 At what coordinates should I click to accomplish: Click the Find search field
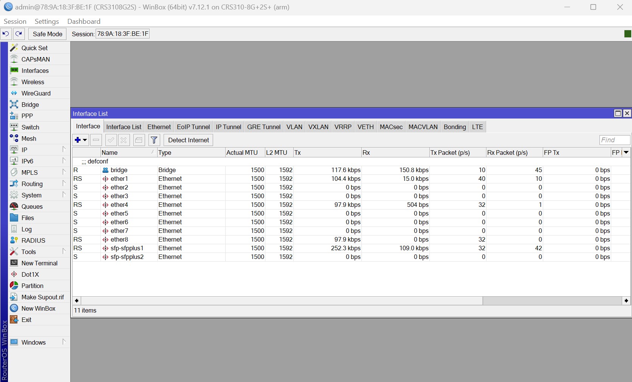(x=614, y=140)
